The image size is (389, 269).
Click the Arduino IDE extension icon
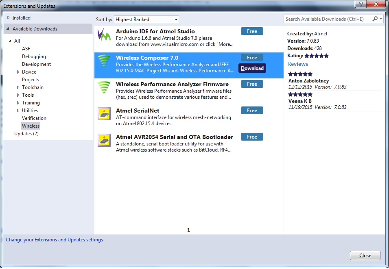105,35
